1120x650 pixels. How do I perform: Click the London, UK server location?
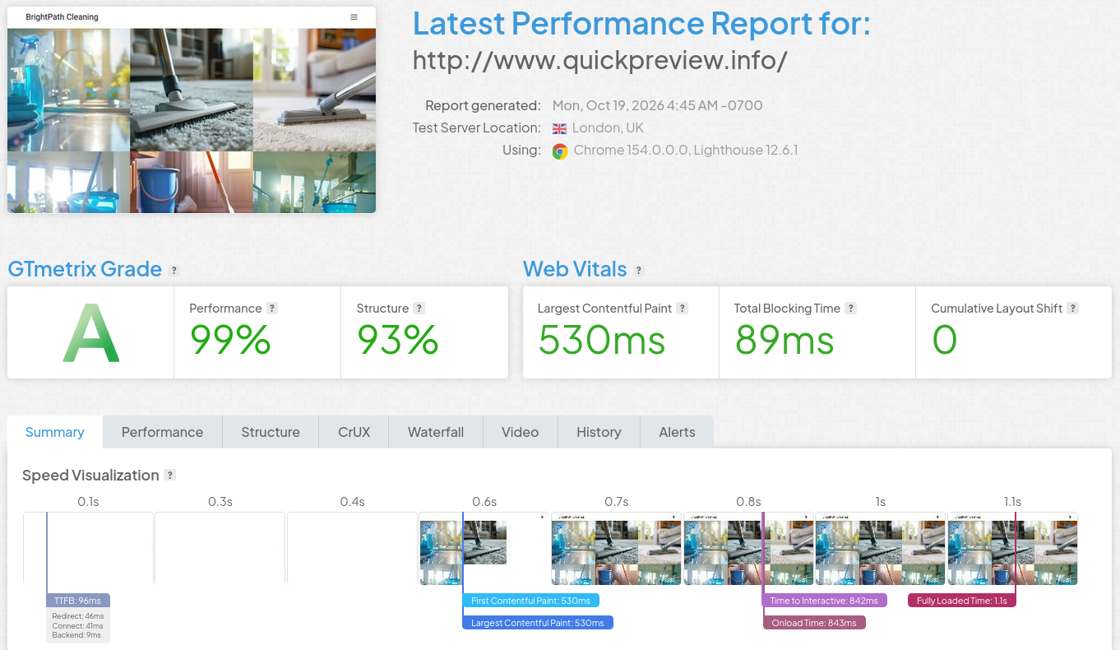tap(608, 128)
